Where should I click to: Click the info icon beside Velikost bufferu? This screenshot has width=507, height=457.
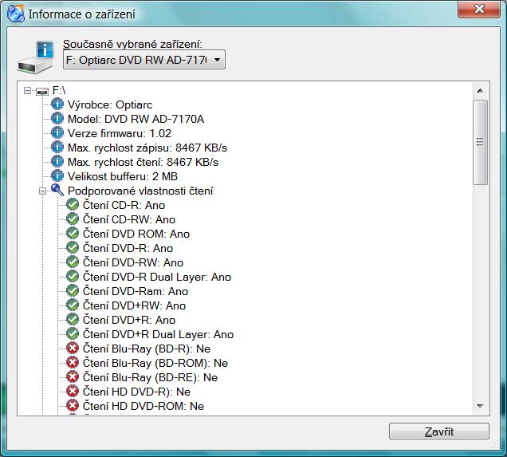57,176
